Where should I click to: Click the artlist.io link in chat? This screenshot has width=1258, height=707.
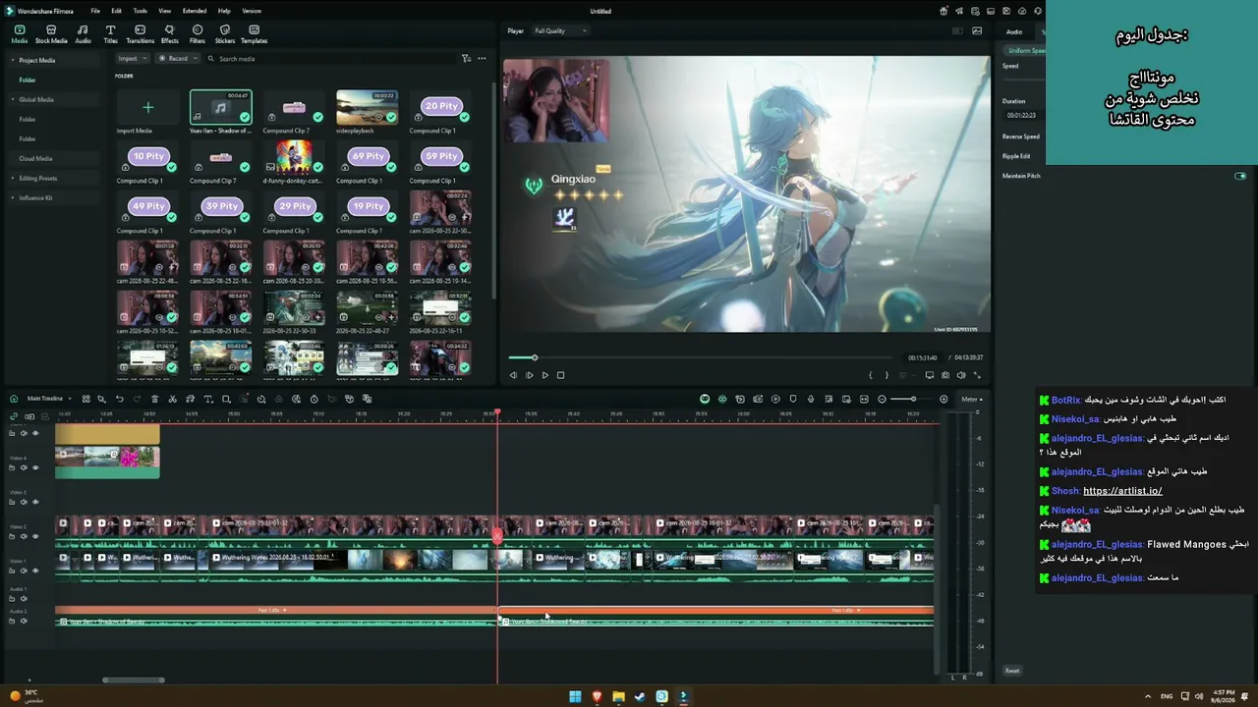(x=1122, y=491)
